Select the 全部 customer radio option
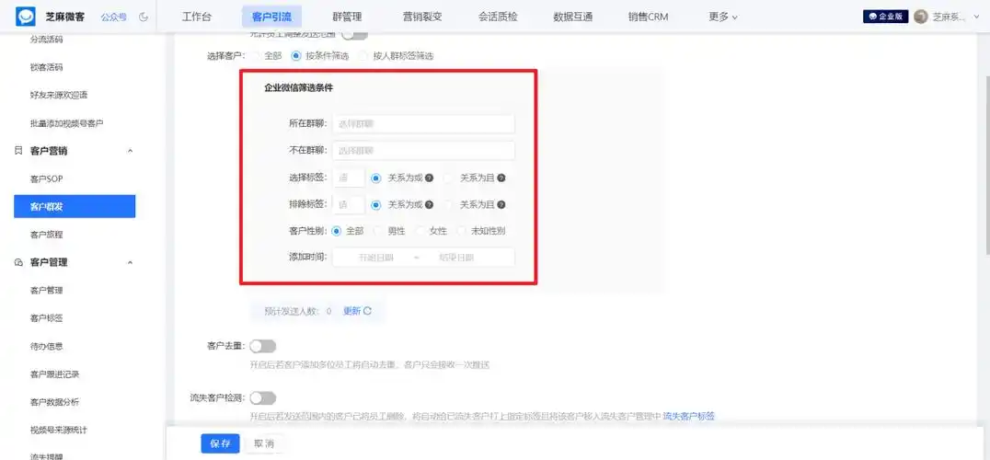Screen dimensions: 990x460 [257, 55]
